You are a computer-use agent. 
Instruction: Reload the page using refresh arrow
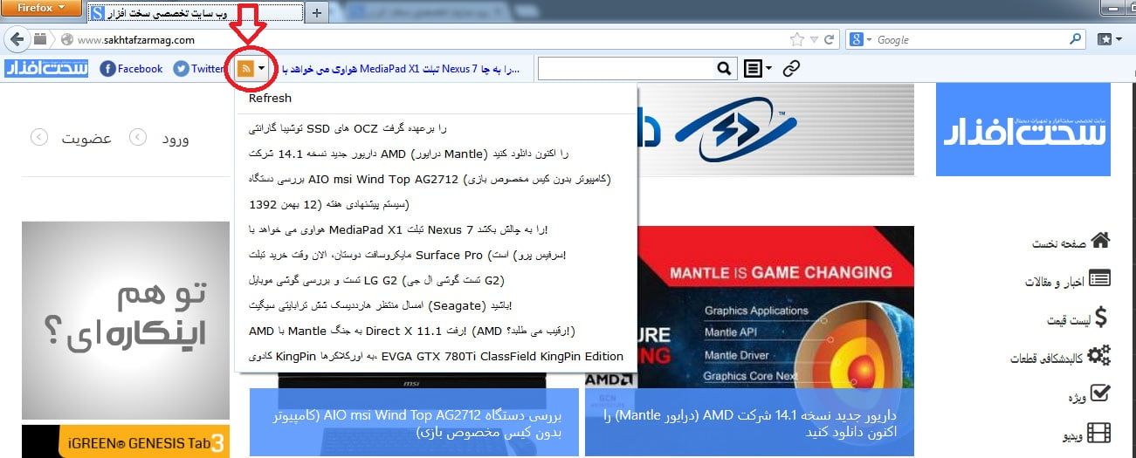point(829,39)
